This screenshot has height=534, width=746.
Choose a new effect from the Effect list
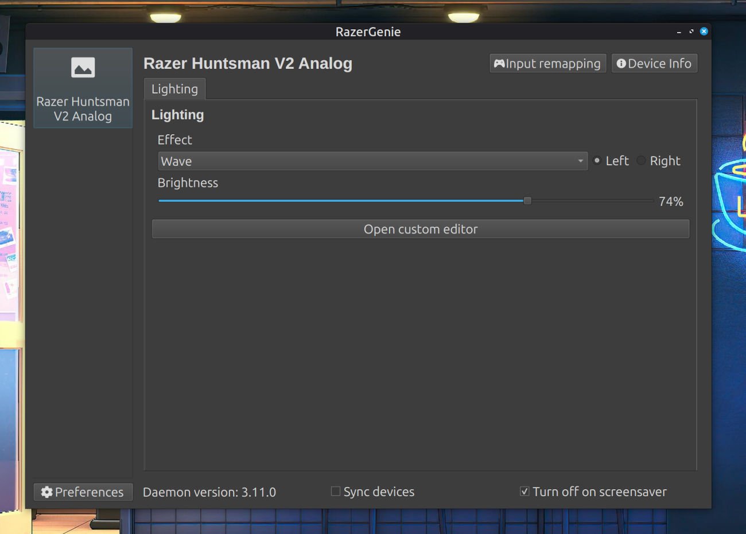click(373, 161)
